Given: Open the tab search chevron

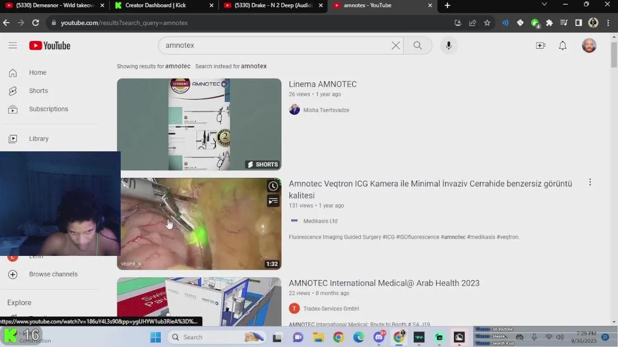Looking at the screenshot, I should pyautogui.click(x=545, y=5).
